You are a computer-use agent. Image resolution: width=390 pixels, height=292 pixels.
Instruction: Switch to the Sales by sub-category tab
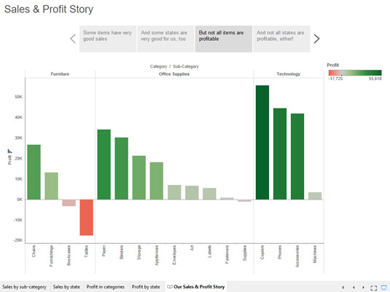pos(24,287)
